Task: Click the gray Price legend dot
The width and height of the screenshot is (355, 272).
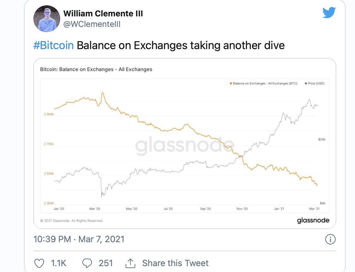Action: coord(306,83)
